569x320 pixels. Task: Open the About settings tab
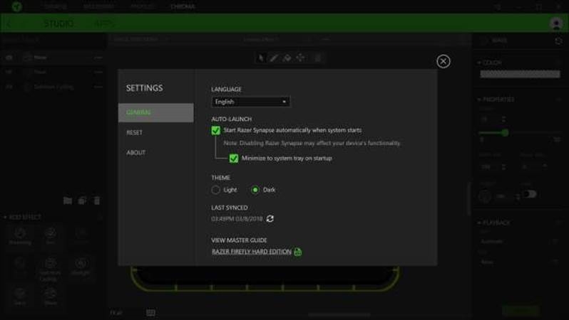tap(135, 152)
